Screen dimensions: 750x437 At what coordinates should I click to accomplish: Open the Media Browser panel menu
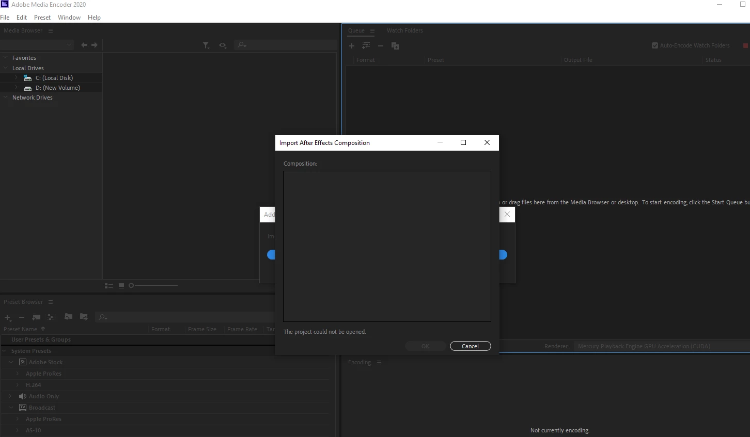click(51, 30)
